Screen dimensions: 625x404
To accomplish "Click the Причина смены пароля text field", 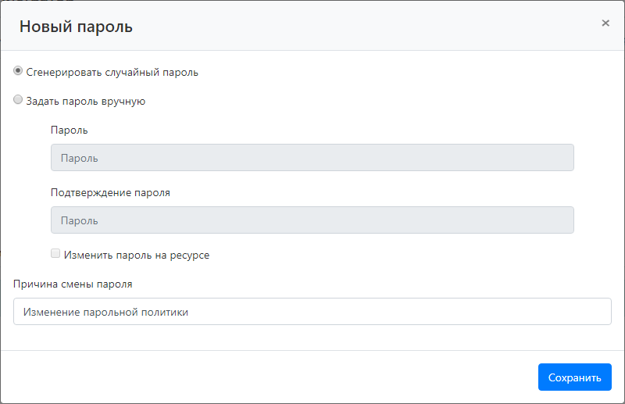I will coord(312,312).
